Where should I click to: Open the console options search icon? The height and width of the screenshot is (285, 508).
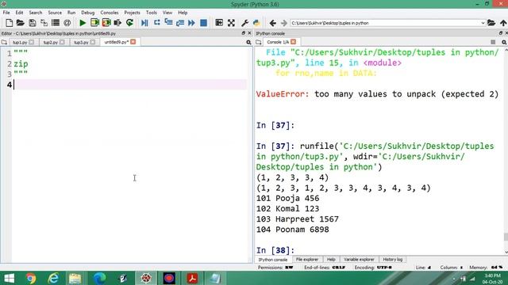click(x=504, y=42)
